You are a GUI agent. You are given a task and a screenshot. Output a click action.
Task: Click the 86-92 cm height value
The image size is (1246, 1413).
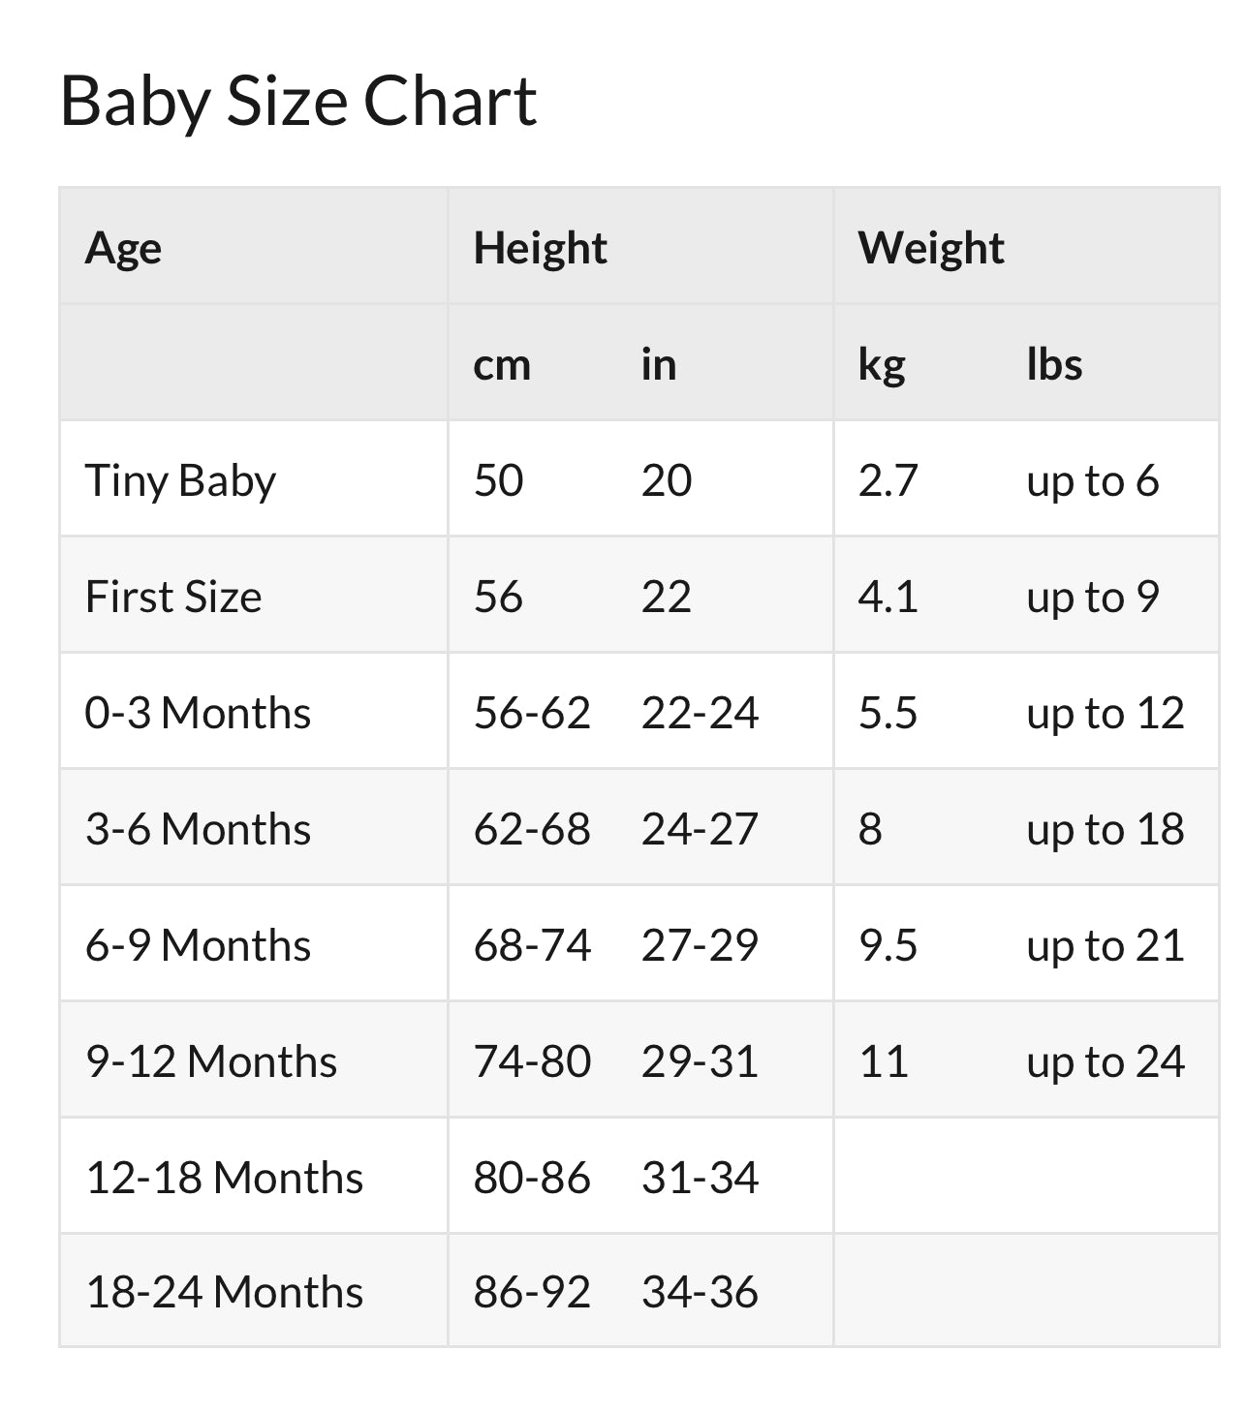tap(532, 1292)
